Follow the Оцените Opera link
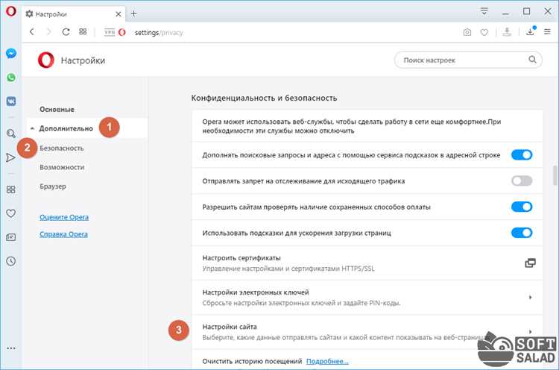The width and height of the screenshot is (559, 370). pos(64,217)
